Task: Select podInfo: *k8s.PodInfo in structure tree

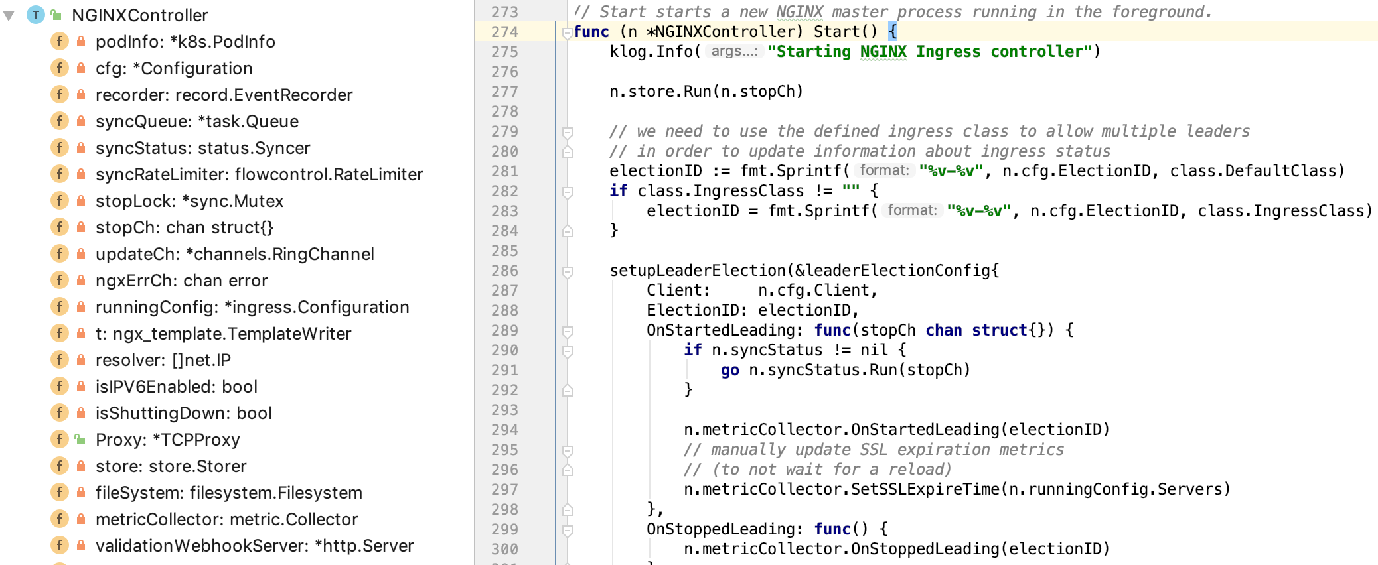Action: tap(185, 42)
